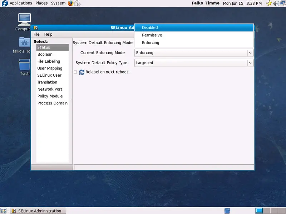Click the clock showing Mon Jun 15
The width and height of the screenshot is (286, 214).
point(242,3)
